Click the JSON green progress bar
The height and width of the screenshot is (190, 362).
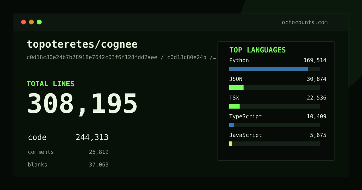[x=237, y=87]
